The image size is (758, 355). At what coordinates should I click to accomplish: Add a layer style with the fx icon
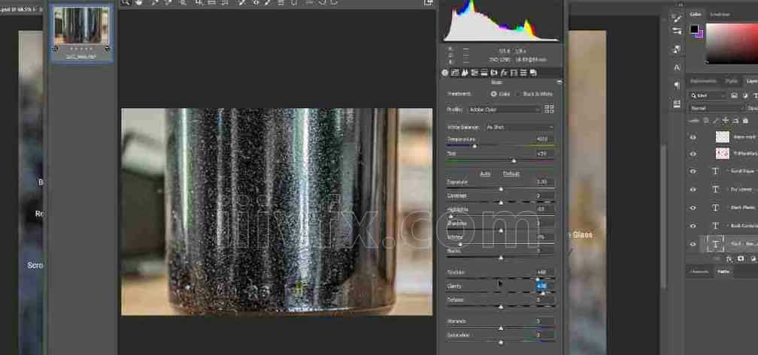pos(729,259)
